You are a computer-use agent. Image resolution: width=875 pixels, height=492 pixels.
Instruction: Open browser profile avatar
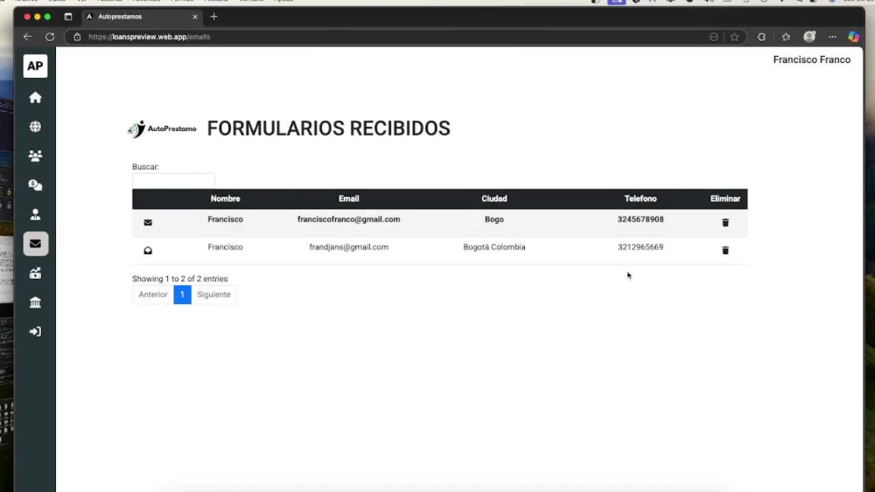809,37
